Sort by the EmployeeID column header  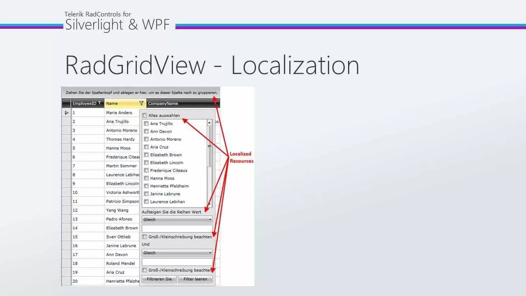point(84,103)
